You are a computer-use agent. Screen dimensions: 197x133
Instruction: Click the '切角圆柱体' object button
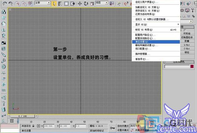[187, 37]
